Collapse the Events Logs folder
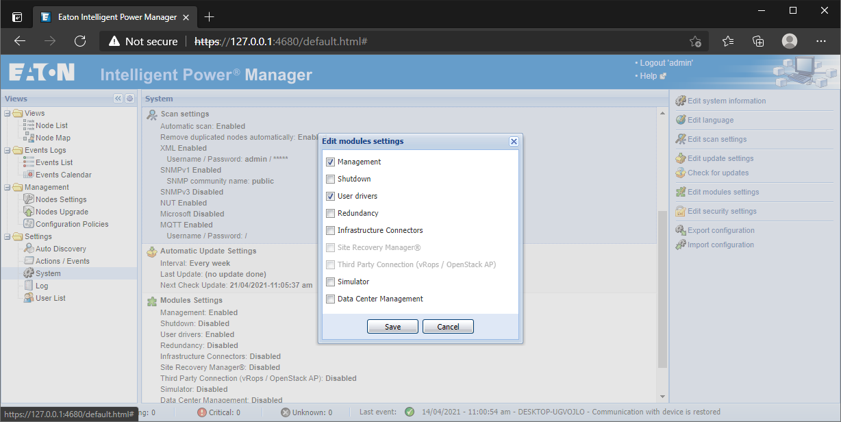Screen dimensions: 841x422 pyautogui.click(x=8, y=150)
